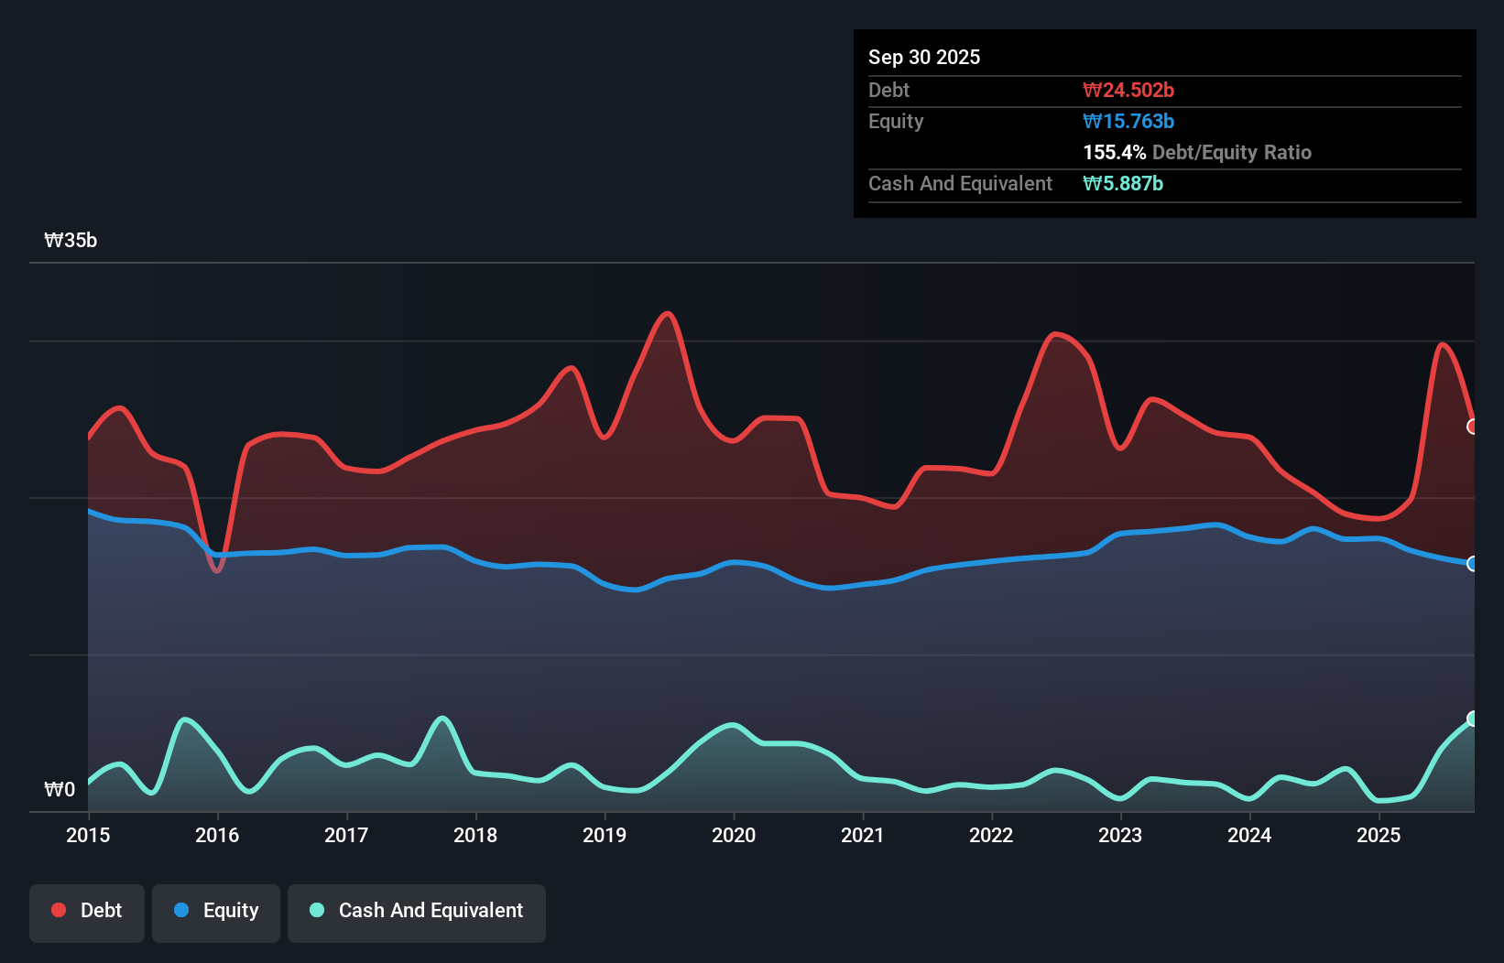Click the teal Cash And Equivalent legend dot
Image resolution: width=1504 pixels, height=963 pixels.
click(x=316, y=910)
